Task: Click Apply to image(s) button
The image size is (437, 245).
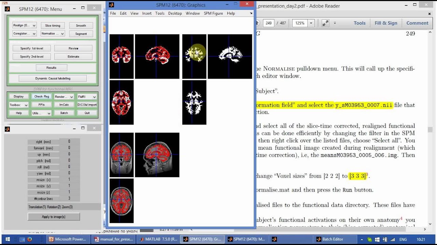Action: [x=54, y=217]
